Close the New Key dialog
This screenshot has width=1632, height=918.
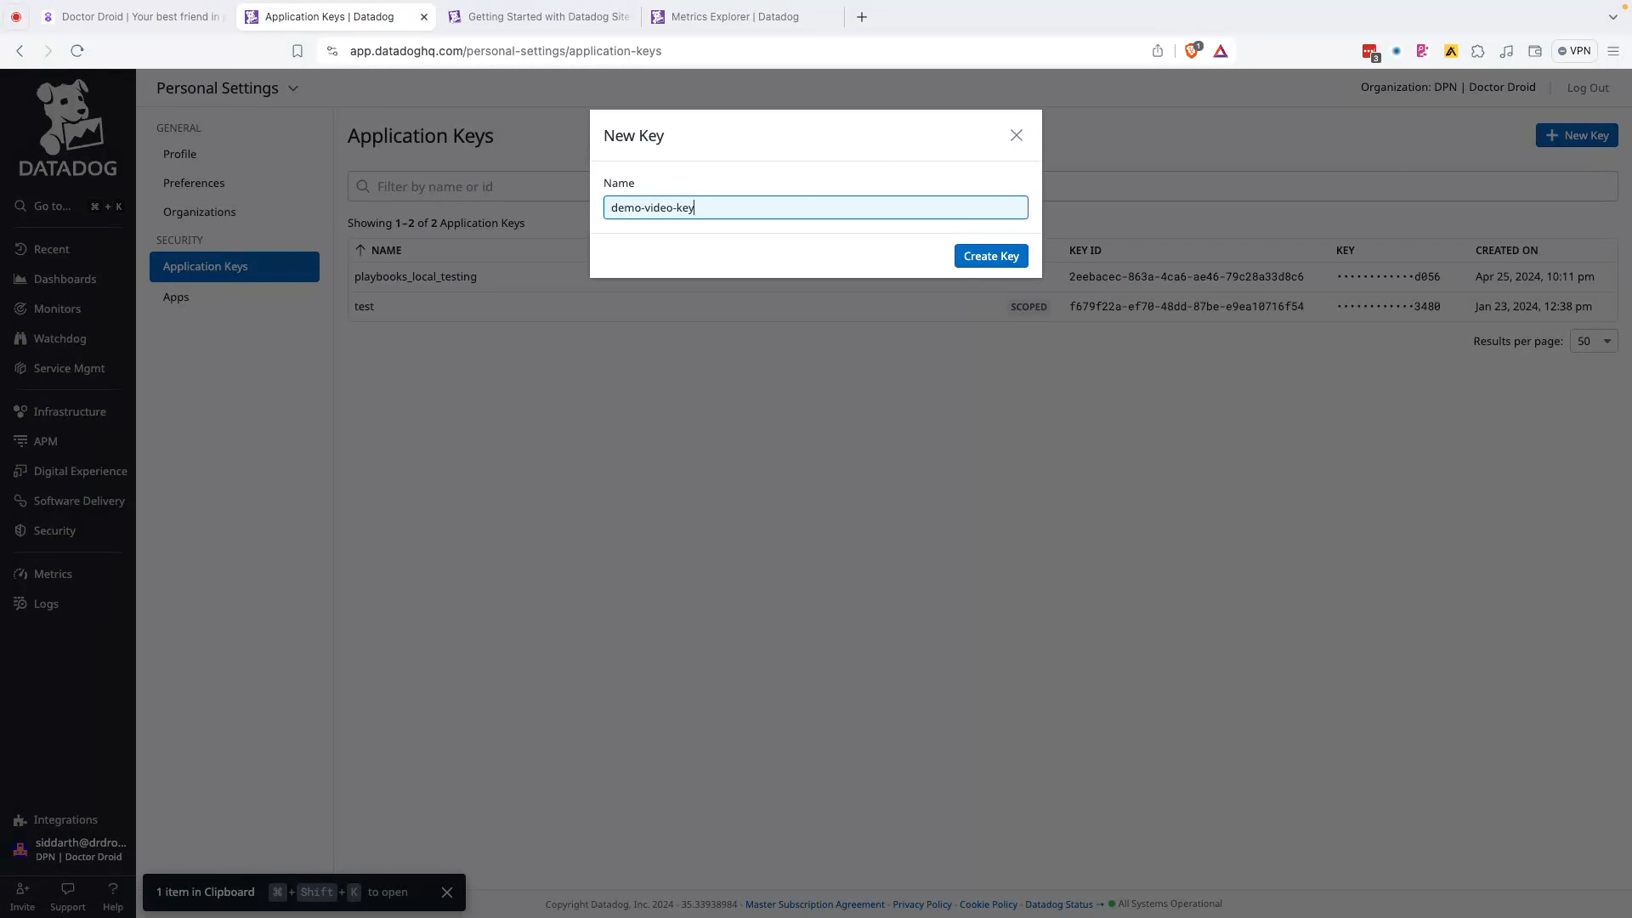tap(1017, 135)
